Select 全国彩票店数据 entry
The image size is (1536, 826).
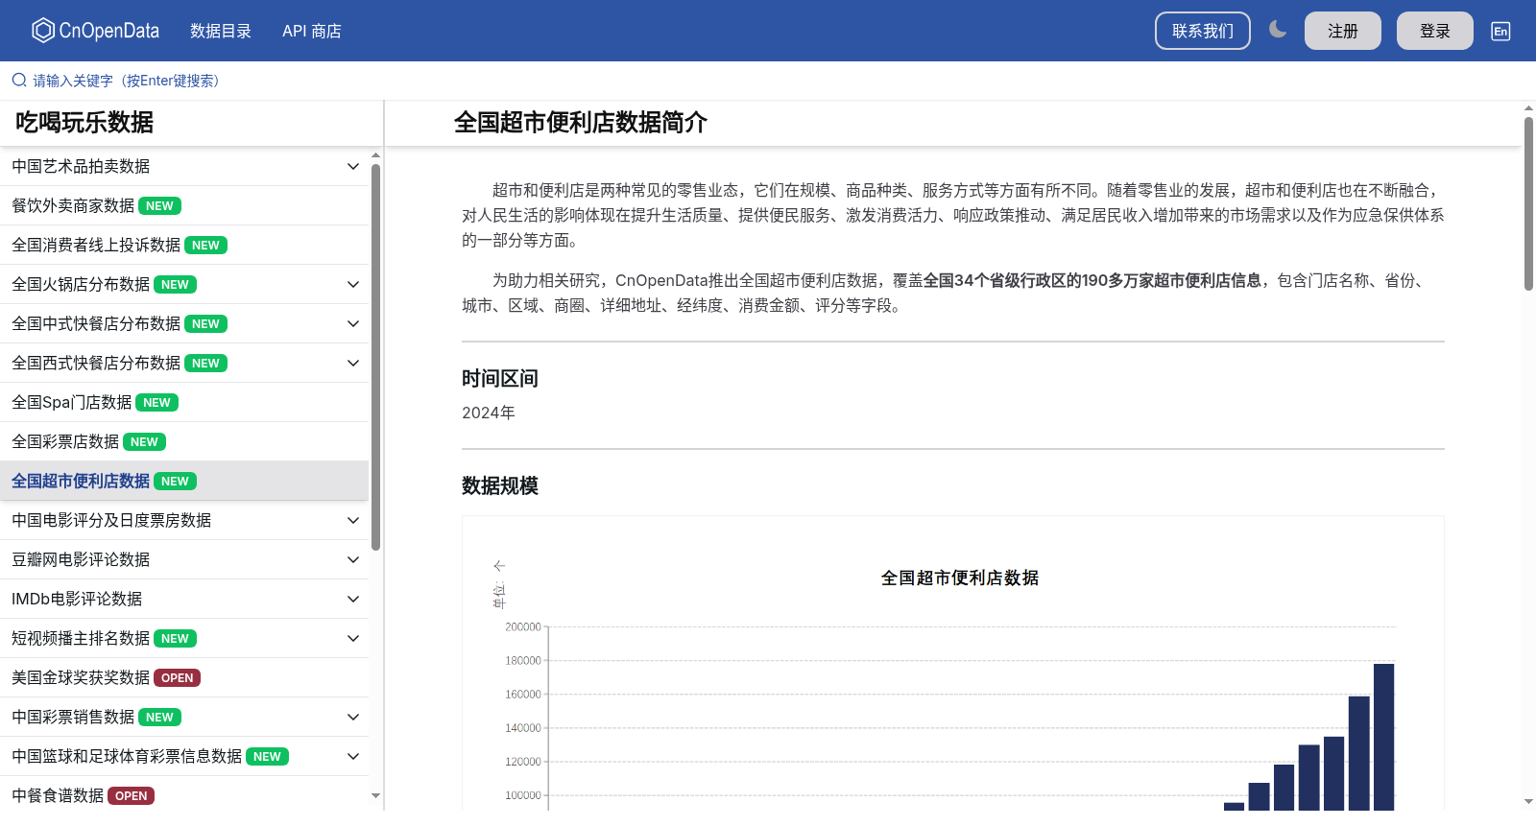pos(184,441)
